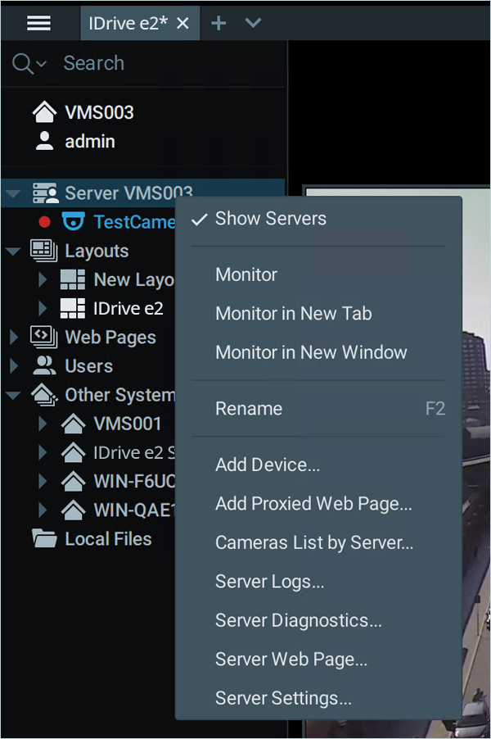This screenshot has height=739, width=491.
Task: Expand the VMS001 system node
Action: (43, 424)
